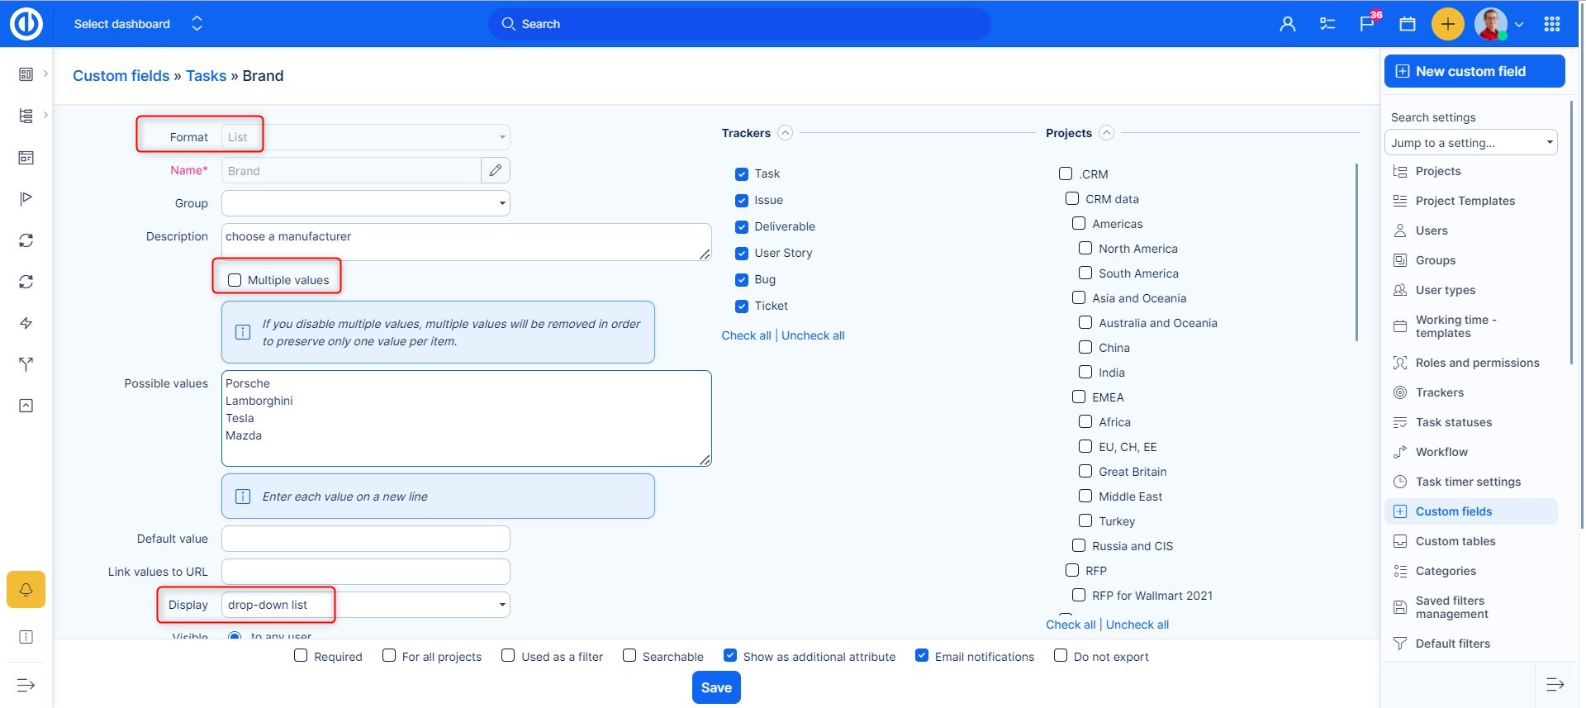
Task: Click the Save button
Action: pyautogui.click(x=716, y=687)
